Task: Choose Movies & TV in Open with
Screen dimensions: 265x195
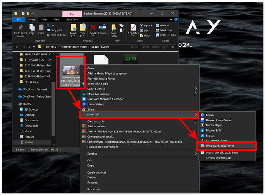Action: pos(214,131)
